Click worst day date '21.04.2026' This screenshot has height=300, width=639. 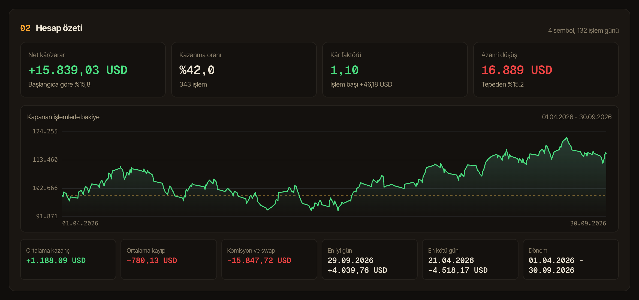[x=451, y=261]
